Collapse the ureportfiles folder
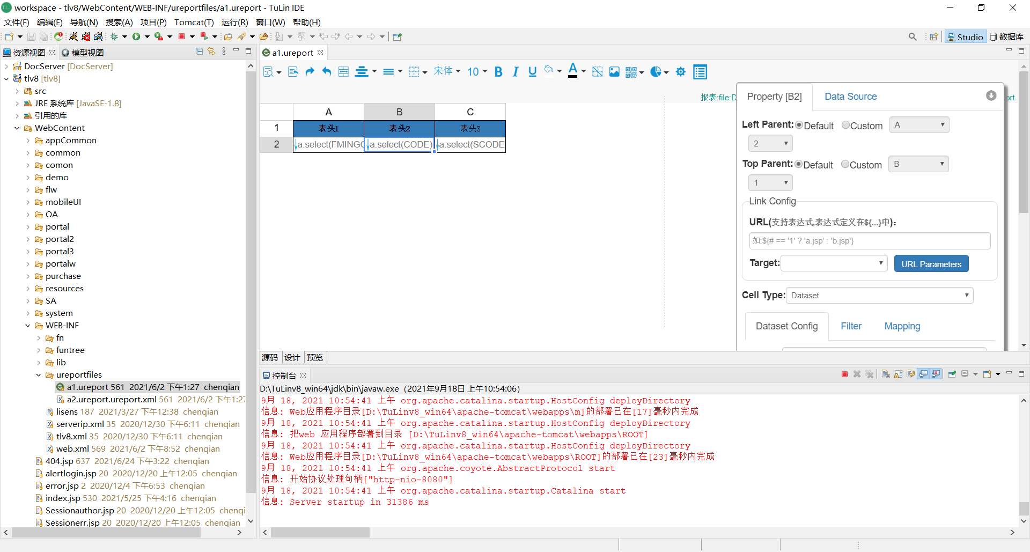 point(39,375)
